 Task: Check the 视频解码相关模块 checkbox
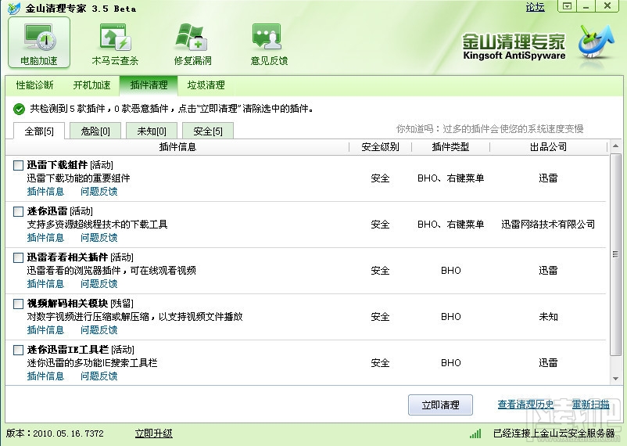click(x=19, y=304)
